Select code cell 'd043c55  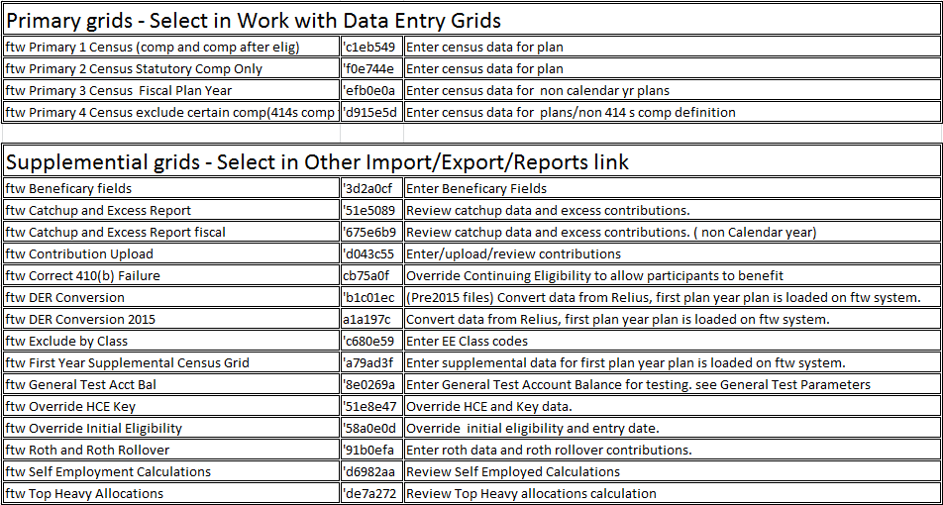tap(371, 253)
